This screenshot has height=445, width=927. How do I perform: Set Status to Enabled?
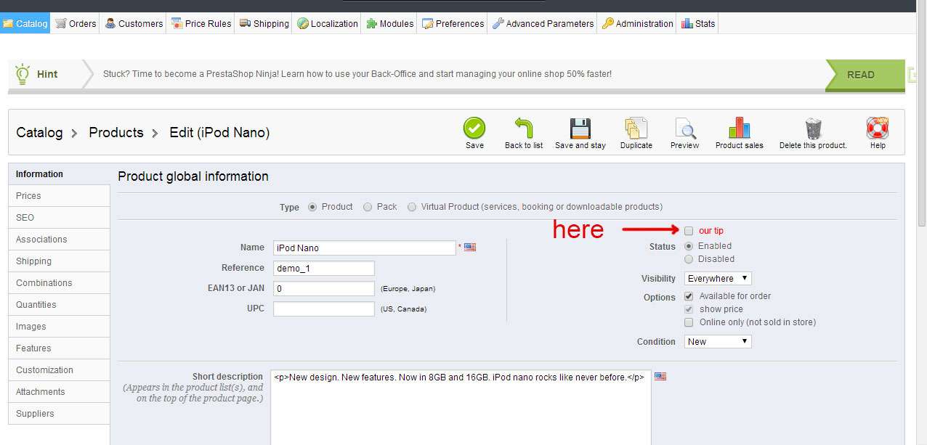(x=689, y=246)
